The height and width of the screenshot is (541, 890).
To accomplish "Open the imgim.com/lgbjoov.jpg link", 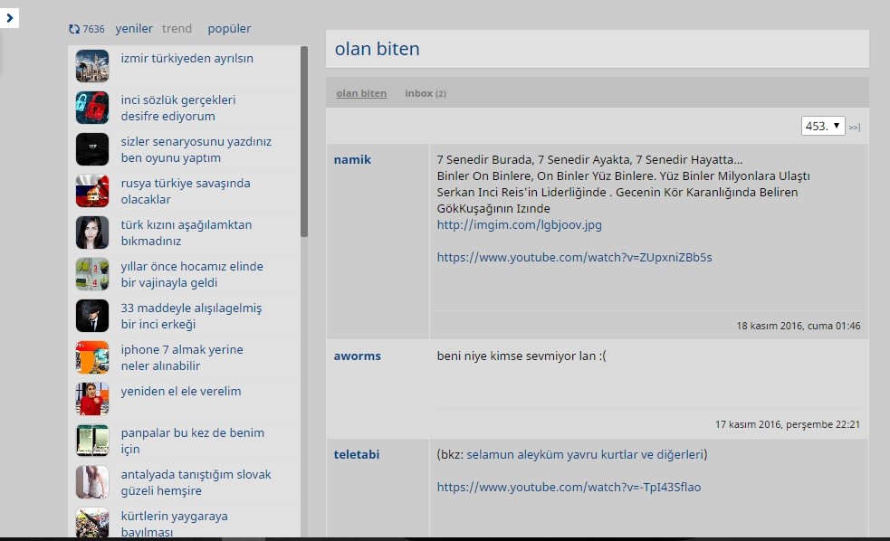I will 520,224.
